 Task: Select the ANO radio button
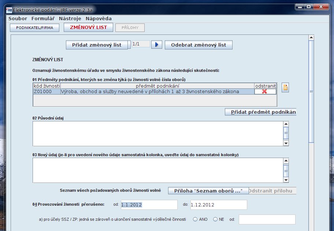[195, 219]
